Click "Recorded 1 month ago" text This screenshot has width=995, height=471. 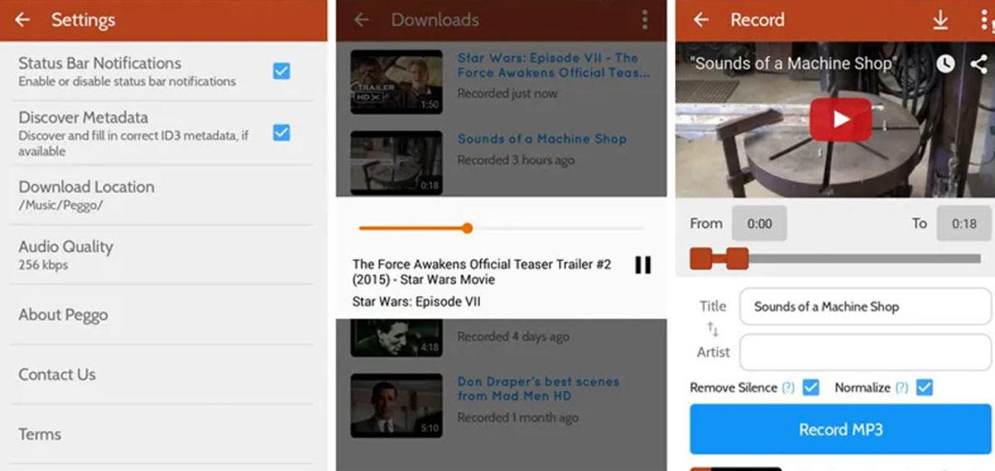(518, 418)
